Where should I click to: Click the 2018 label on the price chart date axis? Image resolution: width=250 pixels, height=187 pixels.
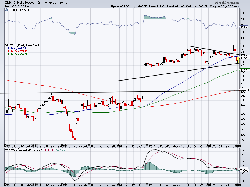35,146
